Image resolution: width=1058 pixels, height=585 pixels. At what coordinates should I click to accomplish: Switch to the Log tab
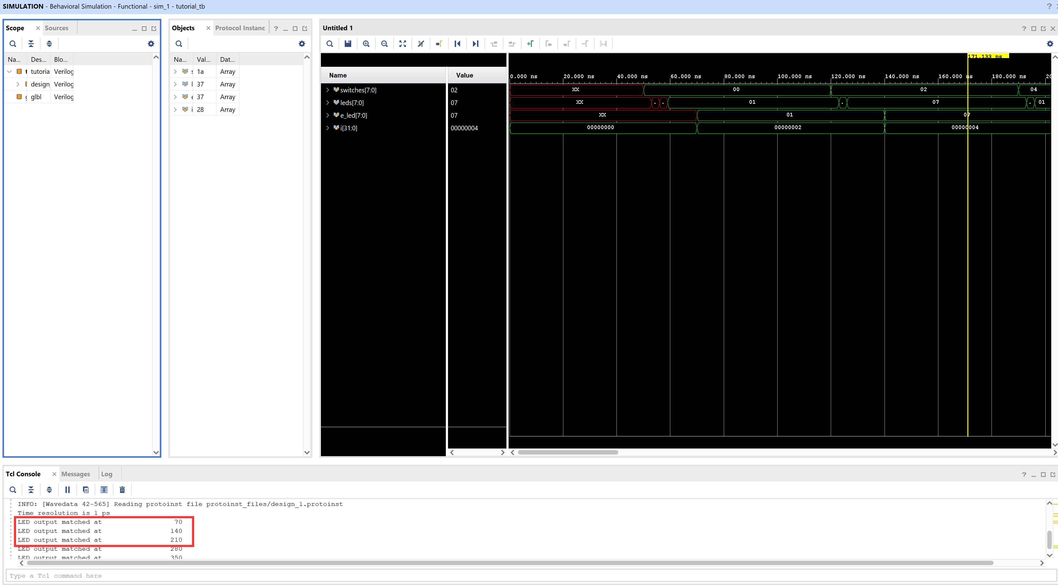106,474
